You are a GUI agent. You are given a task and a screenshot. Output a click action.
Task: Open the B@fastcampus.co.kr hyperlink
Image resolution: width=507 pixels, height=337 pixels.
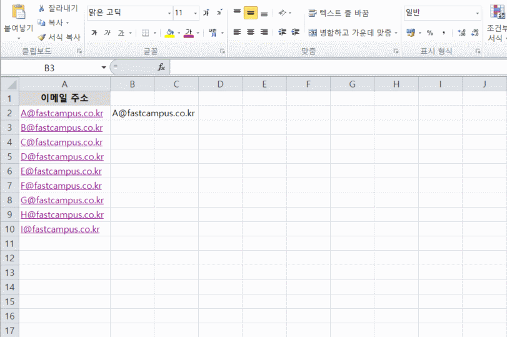coord(61,128)
